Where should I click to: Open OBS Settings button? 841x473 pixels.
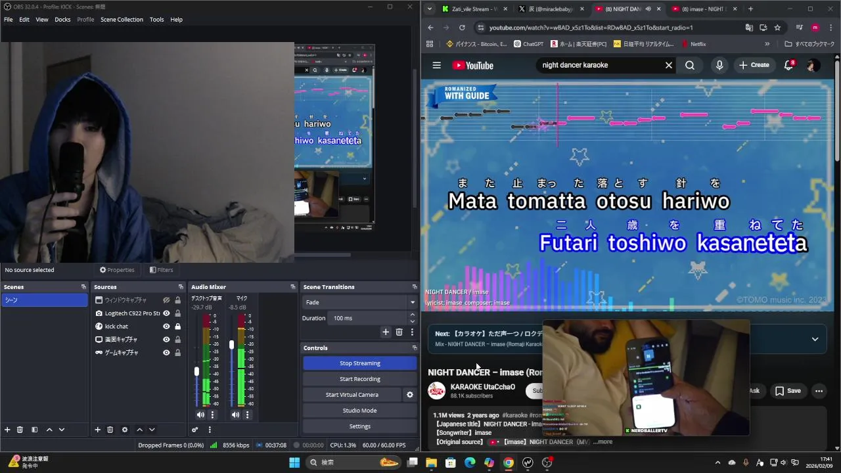pyautogui.click(x=360, y=426)
